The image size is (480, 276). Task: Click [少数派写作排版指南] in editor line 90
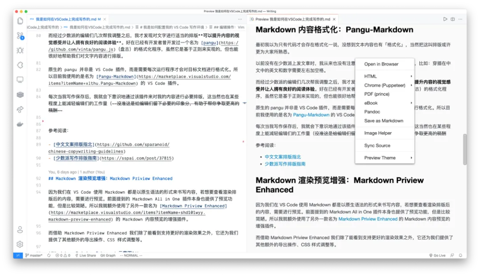(x=76, y=158)
